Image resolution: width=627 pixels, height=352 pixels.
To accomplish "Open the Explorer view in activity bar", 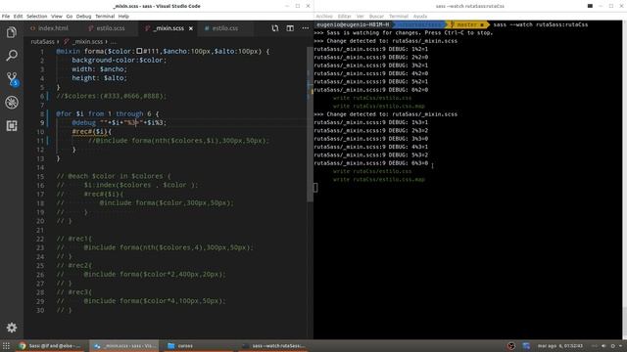I will [x=12, y=32].
